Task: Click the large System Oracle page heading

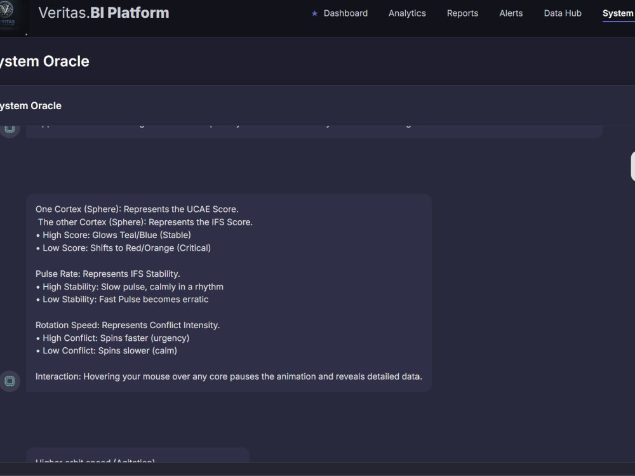Action: click(44, 61)
